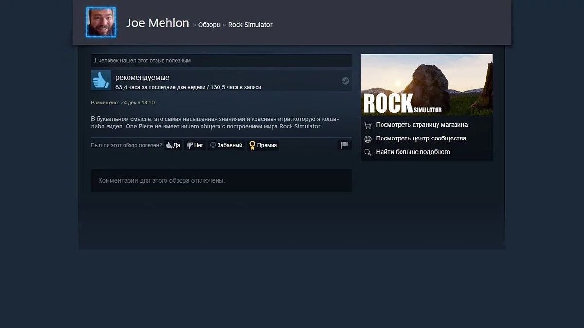
Task: Click the review body paragraph text
Action: tap(215, 122)
